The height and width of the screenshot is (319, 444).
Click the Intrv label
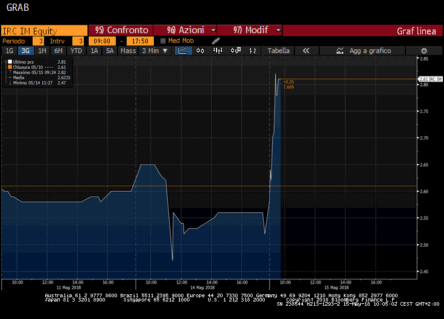pyautogui.click(x=57, y=41)
